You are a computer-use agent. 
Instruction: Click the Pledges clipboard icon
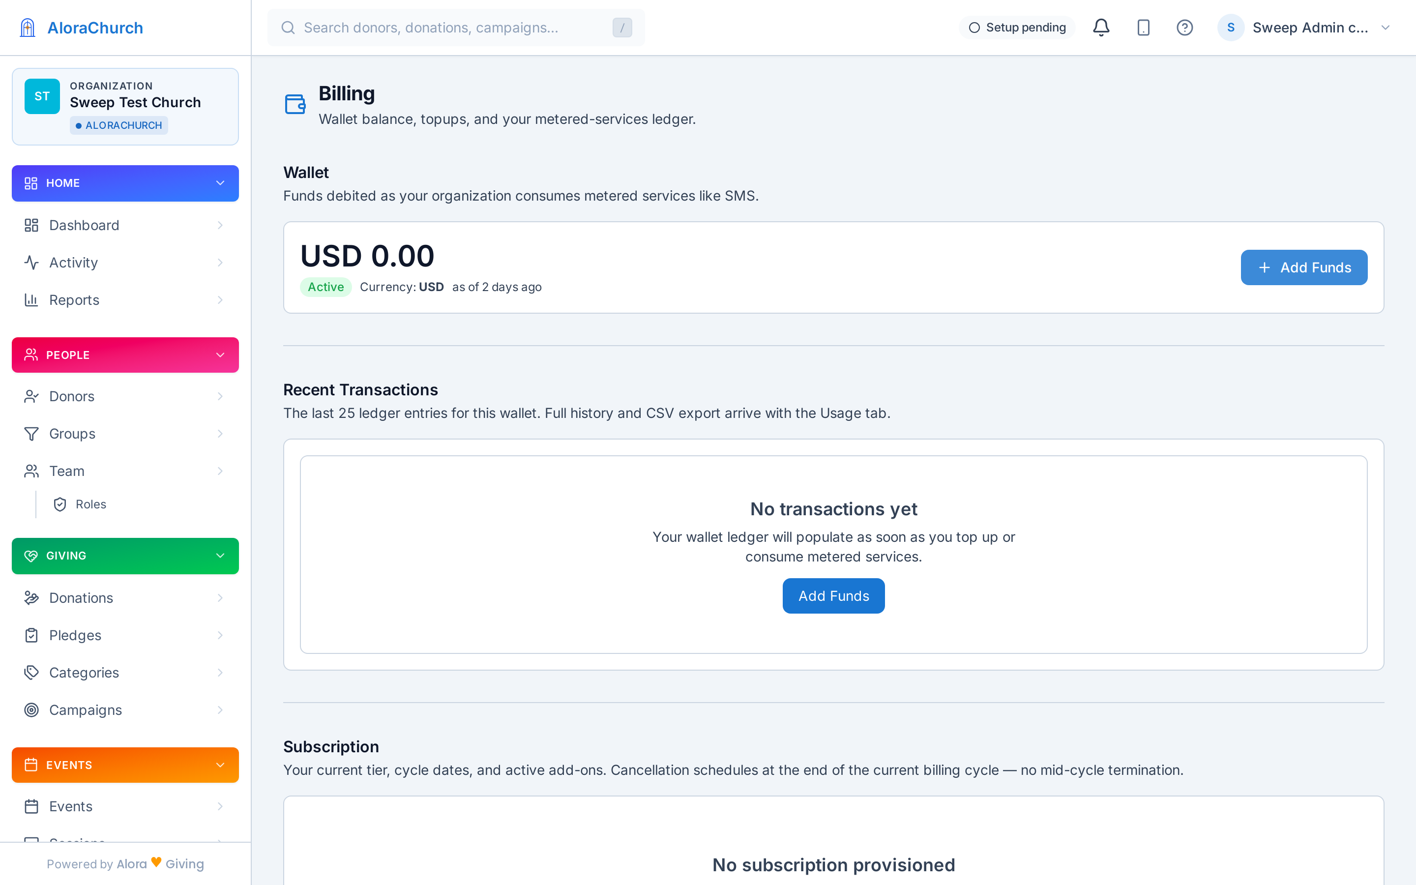pos(31,636)
